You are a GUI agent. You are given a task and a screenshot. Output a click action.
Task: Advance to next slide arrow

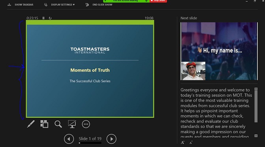coord(111,139)
